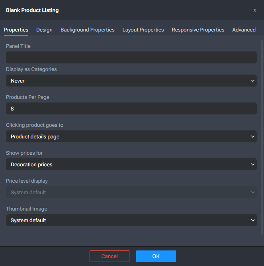The width and height of the screenshot is (264, 266).
Task: Open the Design tab
Action: tap(44, 30)
